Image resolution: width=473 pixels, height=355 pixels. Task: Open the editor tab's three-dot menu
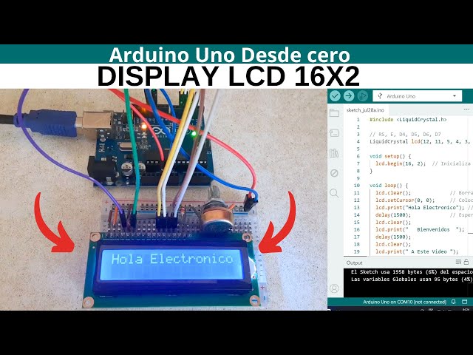coord(466,109)
